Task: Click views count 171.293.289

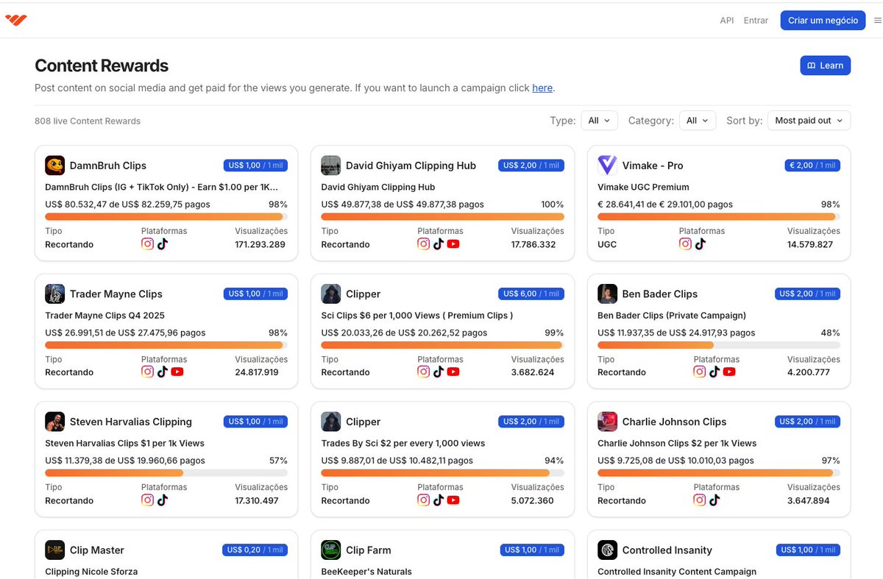Action: (x=260, y=244)
